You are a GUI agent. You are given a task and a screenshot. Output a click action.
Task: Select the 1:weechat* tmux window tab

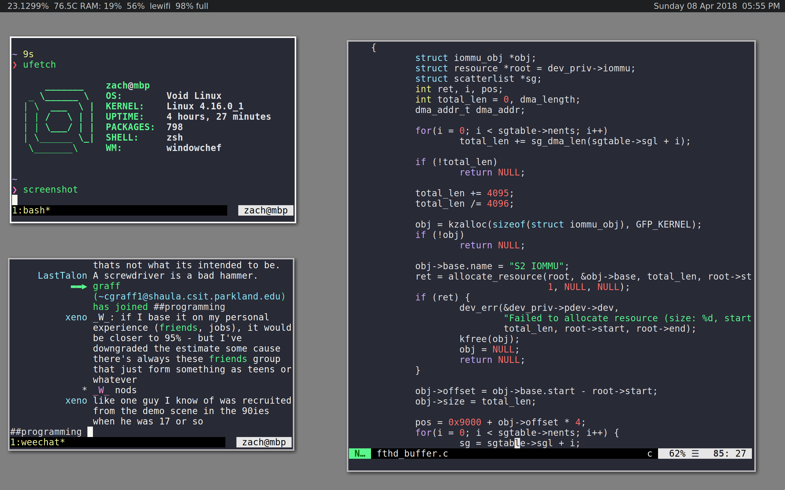tap(38, 442)
